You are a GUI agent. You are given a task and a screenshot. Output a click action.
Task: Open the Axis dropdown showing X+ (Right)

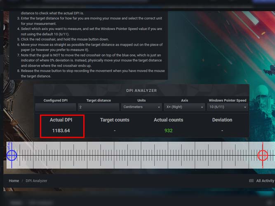(185, 107)
